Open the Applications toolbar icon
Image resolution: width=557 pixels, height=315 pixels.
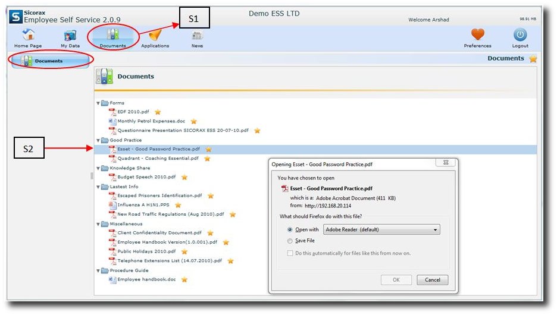point(155,36)
